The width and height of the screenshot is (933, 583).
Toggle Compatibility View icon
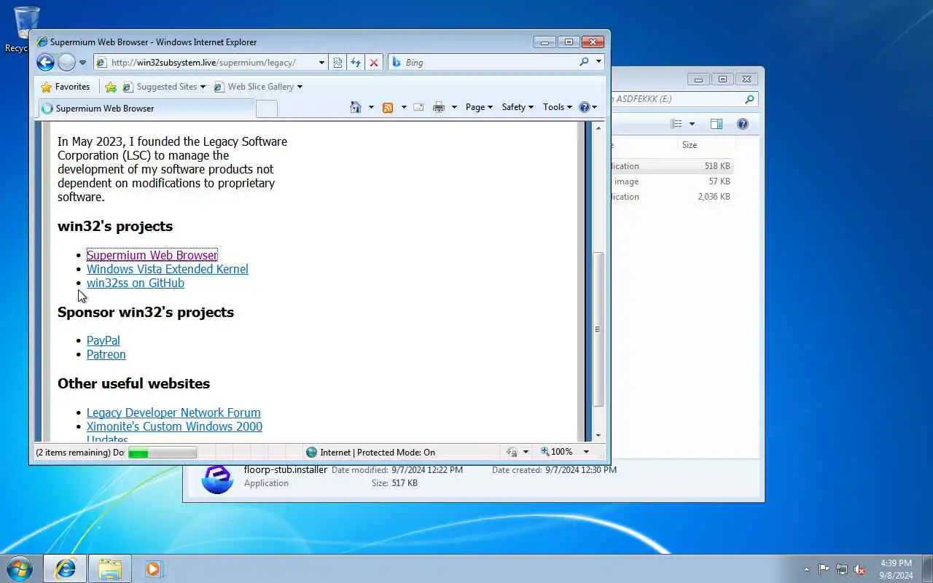click(x=337, y=63)
